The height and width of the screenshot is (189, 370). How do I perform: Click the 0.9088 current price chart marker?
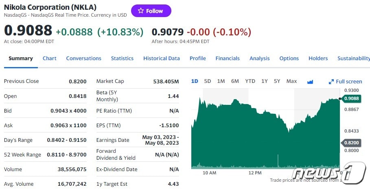[x=351, y=98]
